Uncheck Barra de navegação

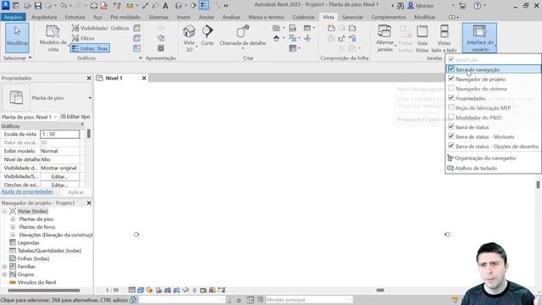(x=451, y=69)
